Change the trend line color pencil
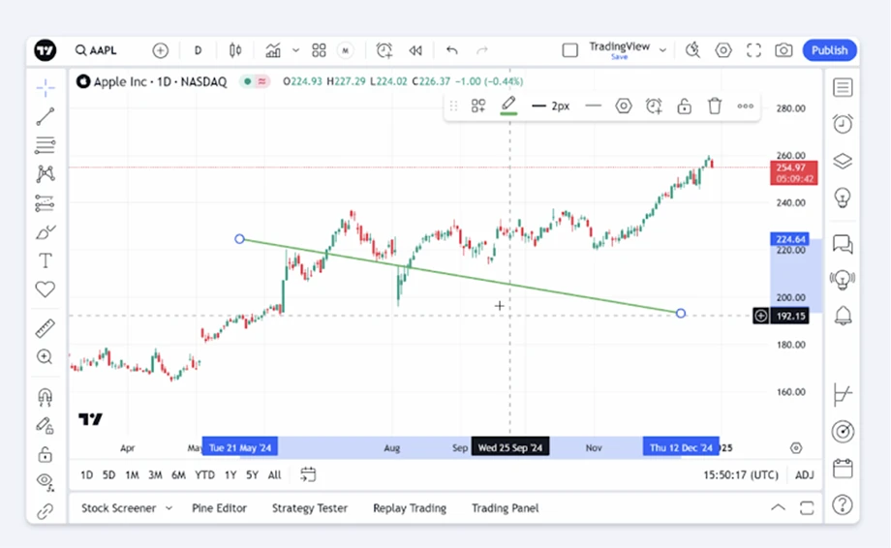 [x=508, y=106]
